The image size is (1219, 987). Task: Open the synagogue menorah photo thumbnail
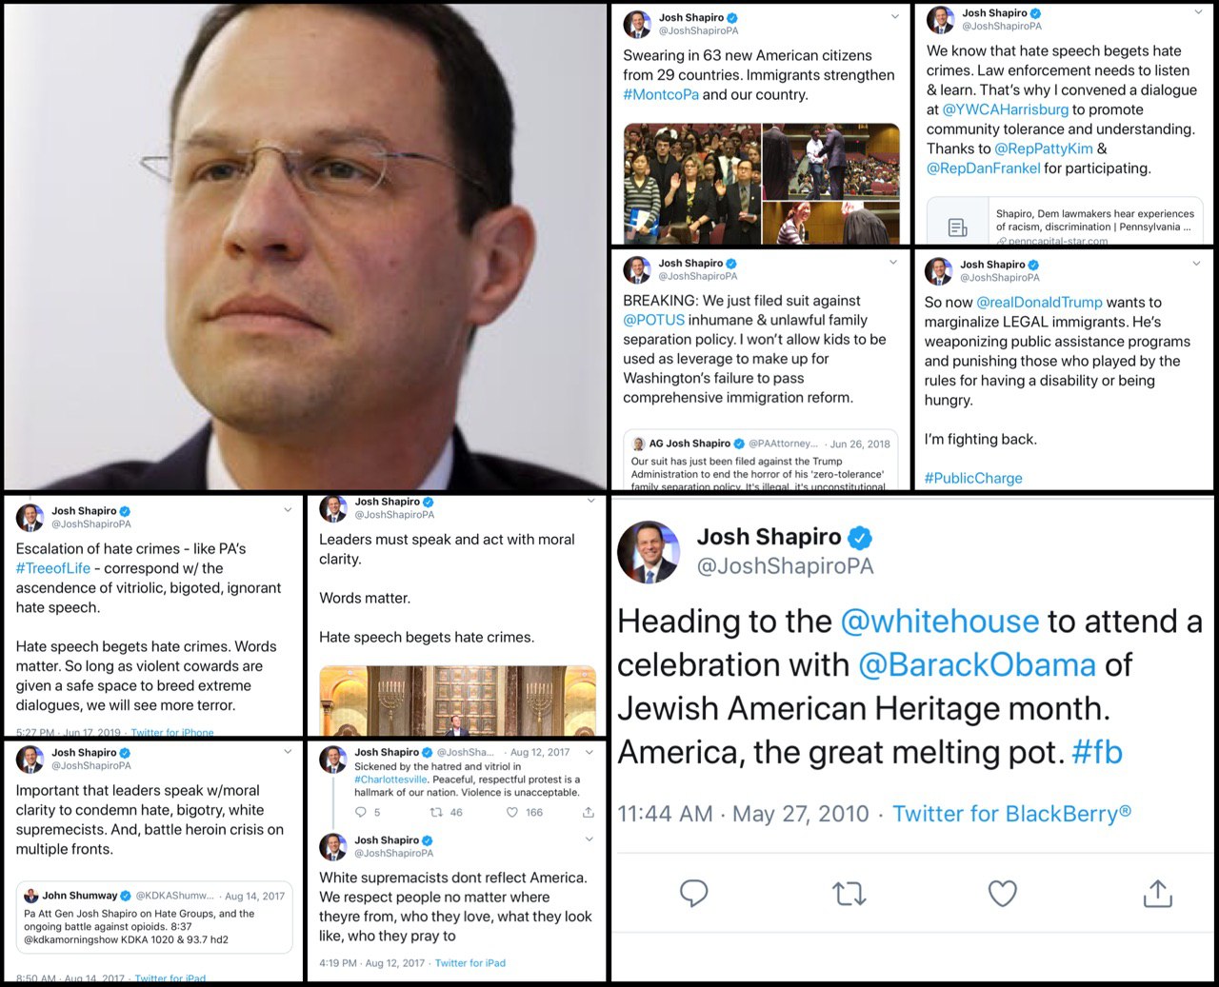pyautogui.click(x=457, y=701)
